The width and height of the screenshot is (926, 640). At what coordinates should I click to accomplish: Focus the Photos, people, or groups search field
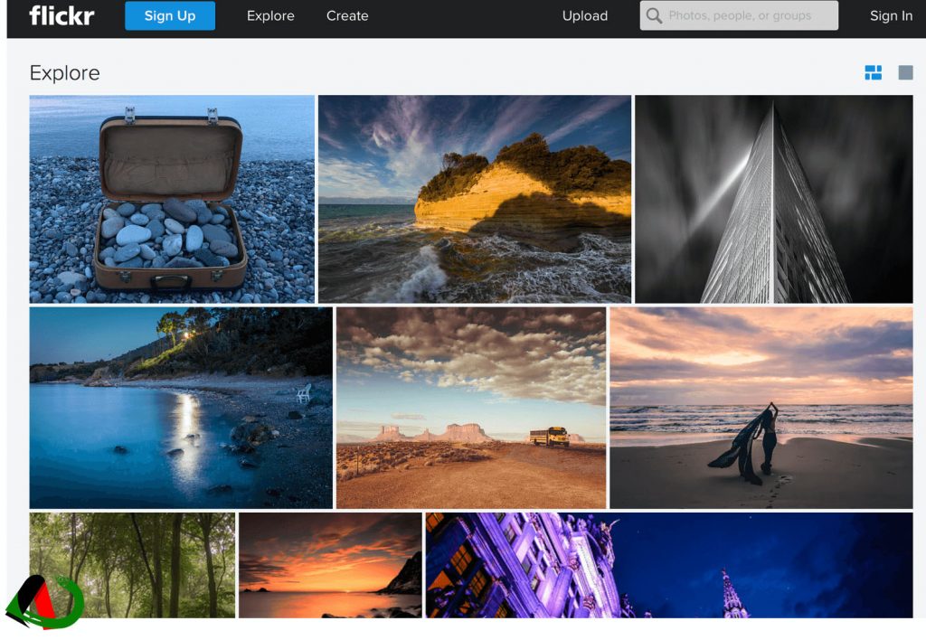coord(739,15)
